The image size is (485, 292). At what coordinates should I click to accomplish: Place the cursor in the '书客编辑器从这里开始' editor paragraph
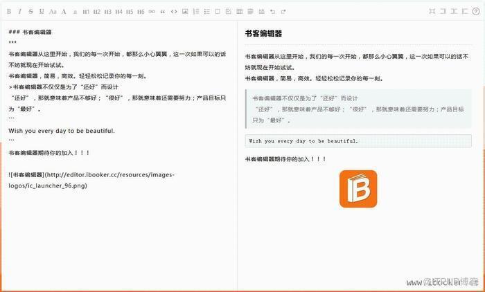pos(117,60)
